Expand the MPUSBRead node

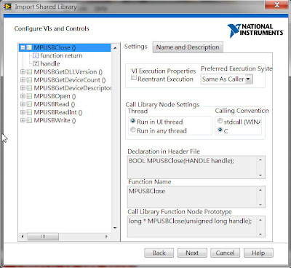23,104
